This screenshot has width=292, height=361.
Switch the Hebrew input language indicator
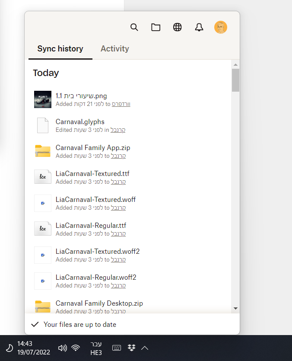tap(96, 348)
